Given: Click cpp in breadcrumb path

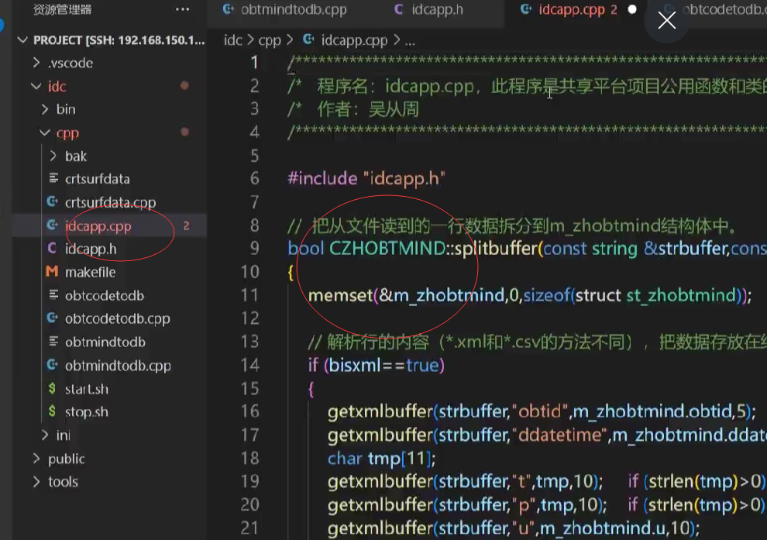Looking at the screenshot, I should 270,40.
